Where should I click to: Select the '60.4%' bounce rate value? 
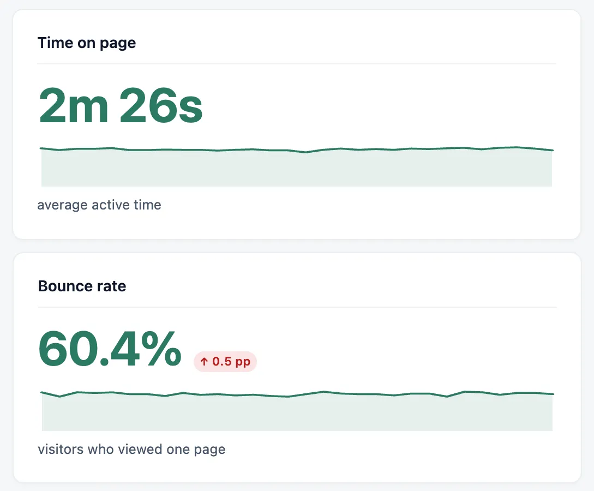coord(110,349)
